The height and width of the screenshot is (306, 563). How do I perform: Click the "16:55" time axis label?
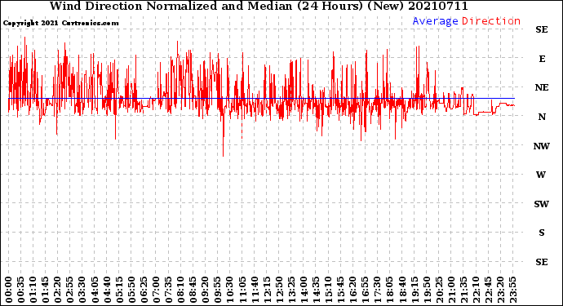tap(366, 290)
